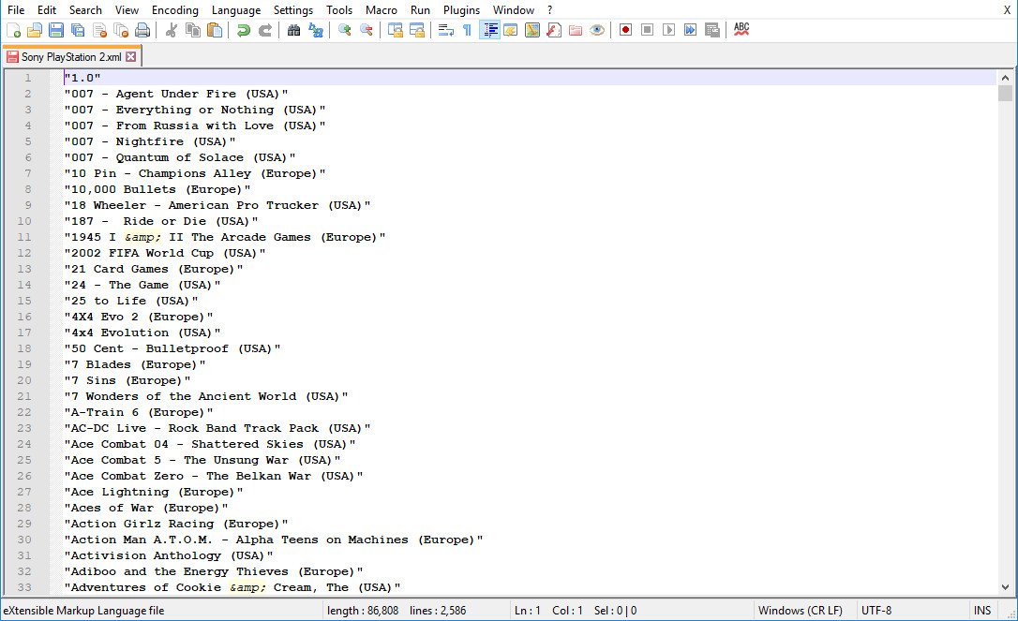The height and width of the screenshot is (621, 1018).
Task: Select the Sony PlayStation 2.xml tab
Action: tap(71, 57)
